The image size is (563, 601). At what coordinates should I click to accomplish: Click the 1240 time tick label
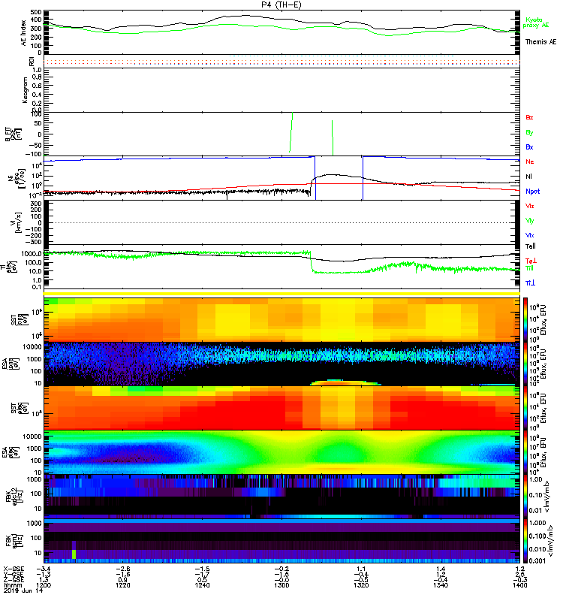(202, 585)
